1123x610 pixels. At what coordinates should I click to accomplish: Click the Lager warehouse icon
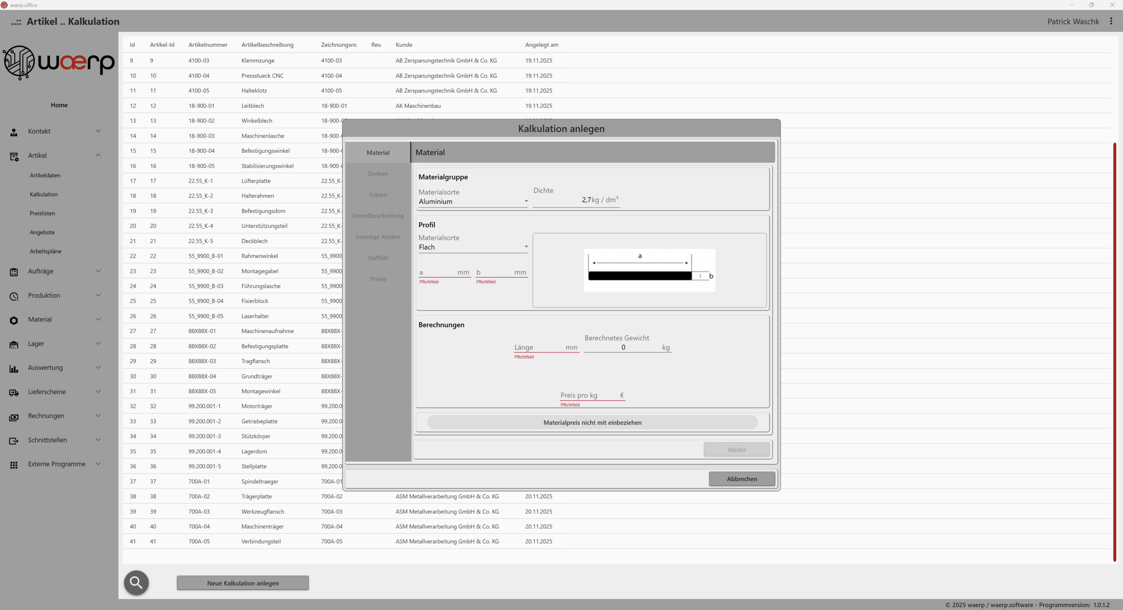coord(14,344)
